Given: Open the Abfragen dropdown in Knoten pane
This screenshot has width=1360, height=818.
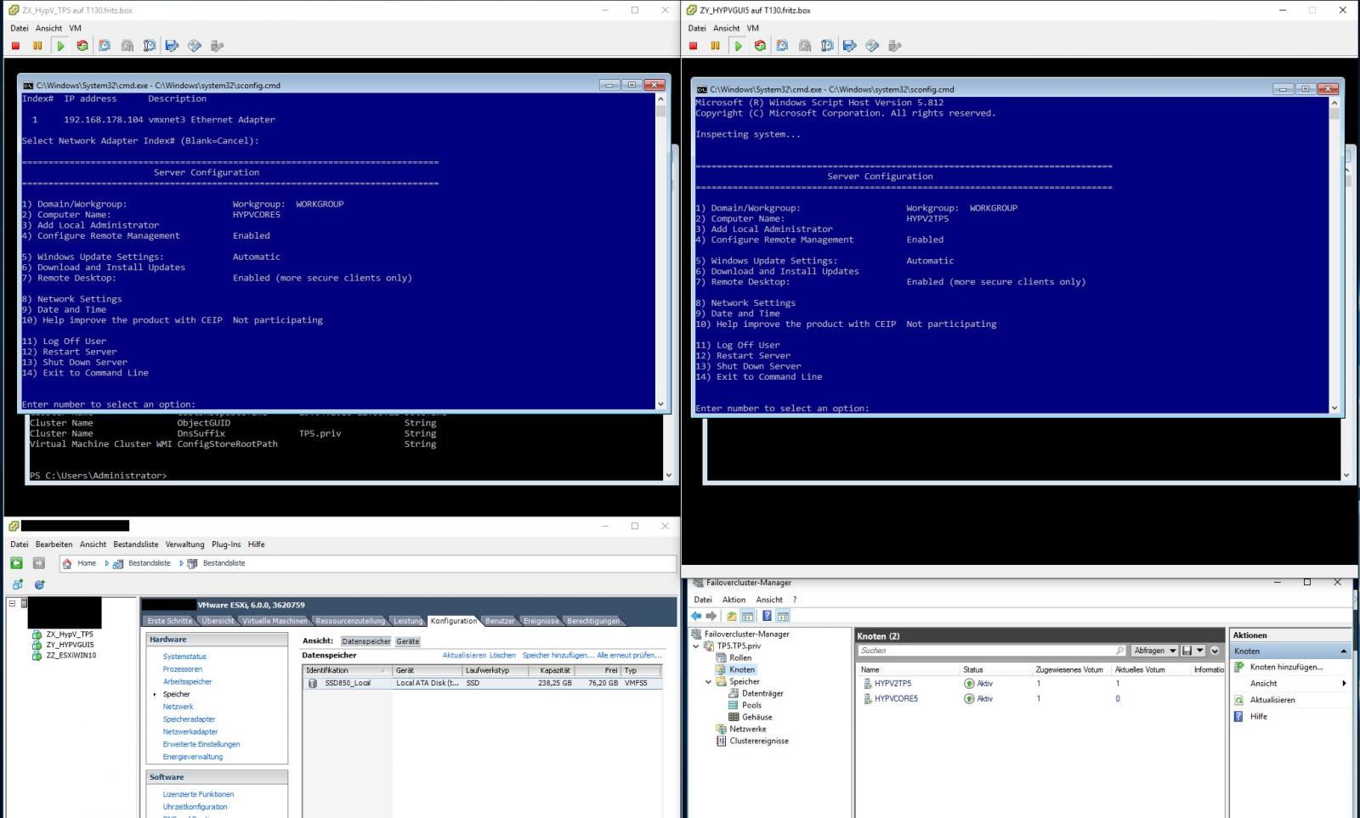Looking at the screenshot, I should [x=1154, y=651].
